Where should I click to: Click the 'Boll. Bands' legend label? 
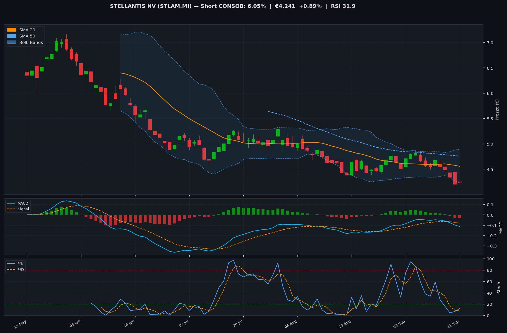[31, 42]
